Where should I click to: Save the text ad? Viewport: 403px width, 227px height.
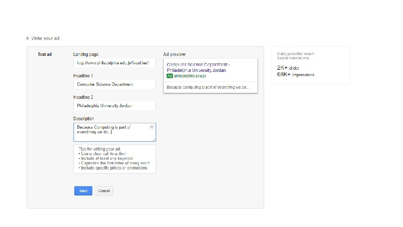click(x=83, y=191)
